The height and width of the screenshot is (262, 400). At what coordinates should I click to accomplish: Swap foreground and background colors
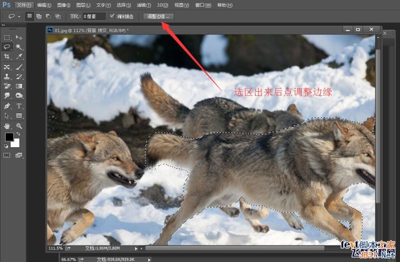[x=18, y=134]
